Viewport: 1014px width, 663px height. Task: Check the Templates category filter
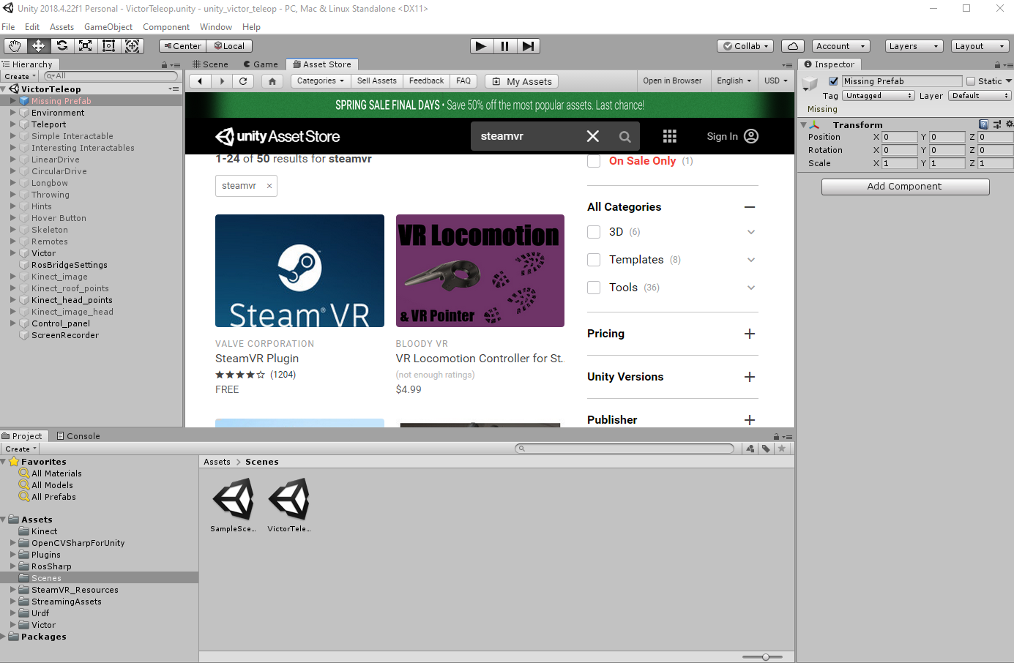(594, 260)
